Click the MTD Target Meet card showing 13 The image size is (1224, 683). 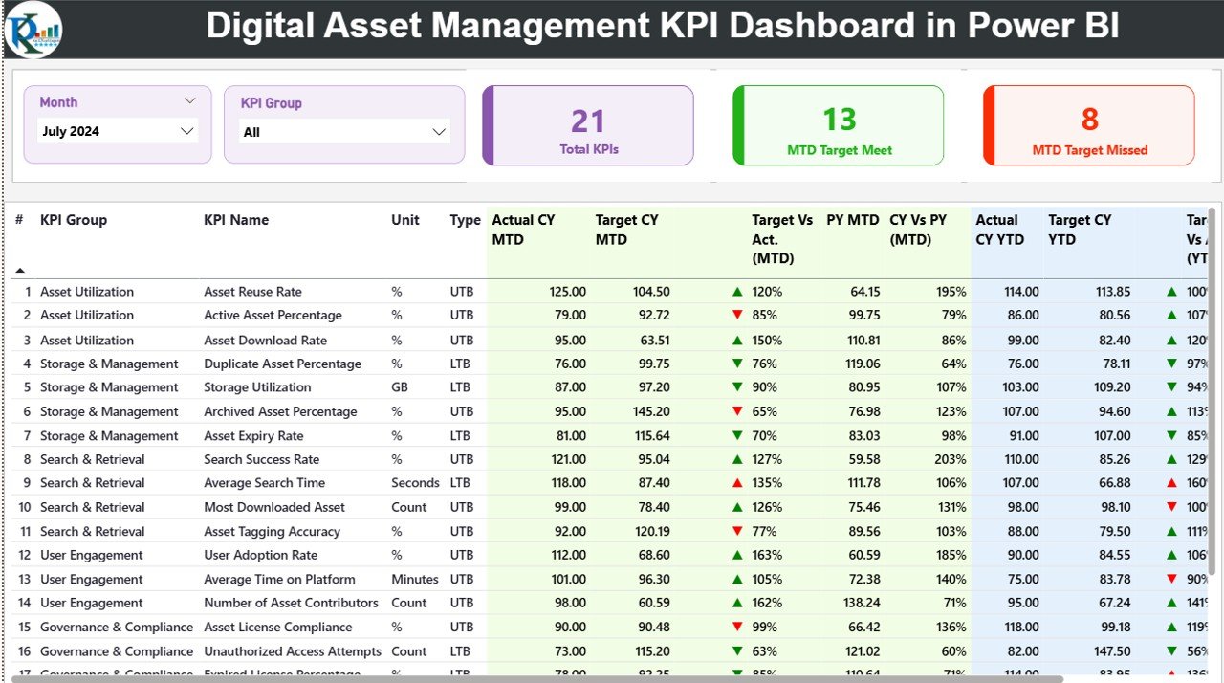838,125
